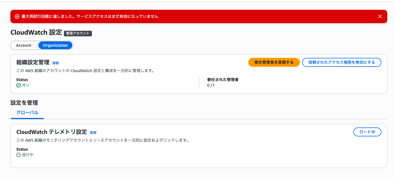Switch to the Account view toggle
This screenshot has height=180, width=394.
(24, 45)
